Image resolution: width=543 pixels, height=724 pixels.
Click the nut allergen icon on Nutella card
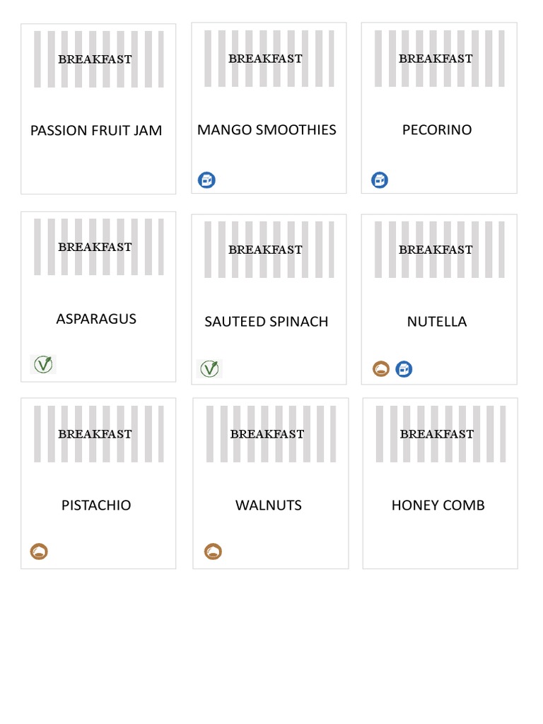[x=381, y=369]
